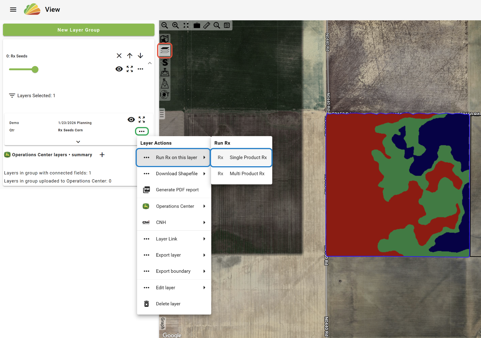Screen dimensions: 481x338
Task: Adjust the Rx Seeds opacity slider
Action: [x=35, y=70]
